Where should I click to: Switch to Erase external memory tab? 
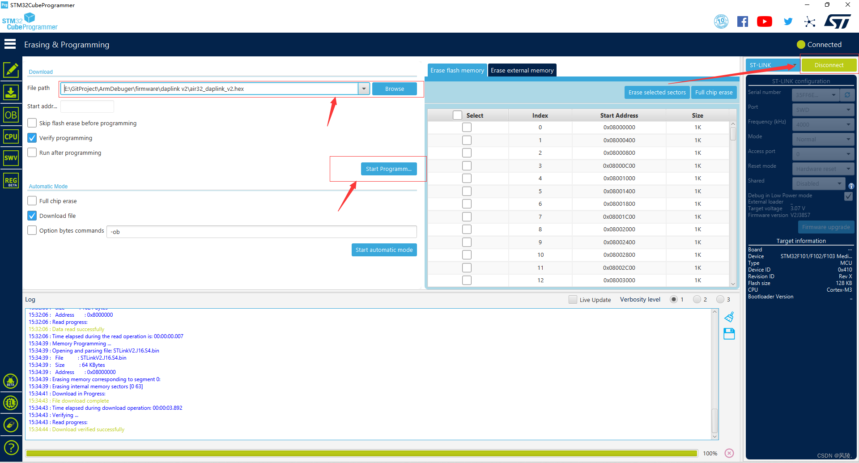point(522,70)
